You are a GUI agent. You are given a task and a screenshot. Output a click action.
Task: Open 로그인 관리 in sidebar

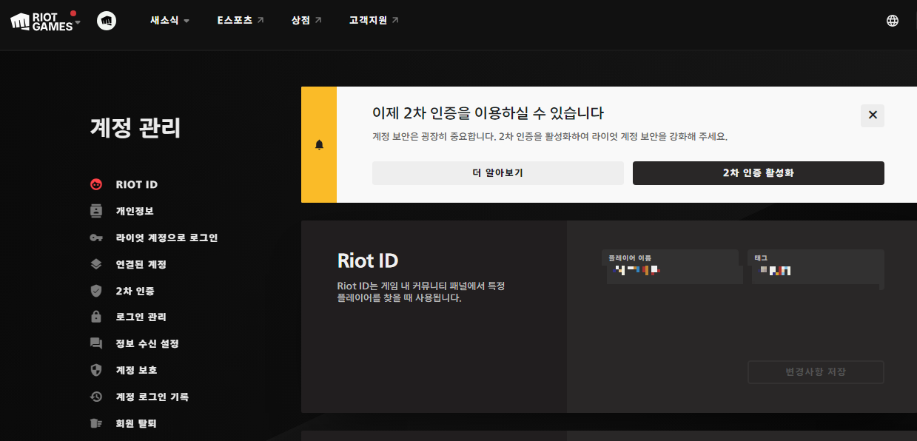(141, 317)
